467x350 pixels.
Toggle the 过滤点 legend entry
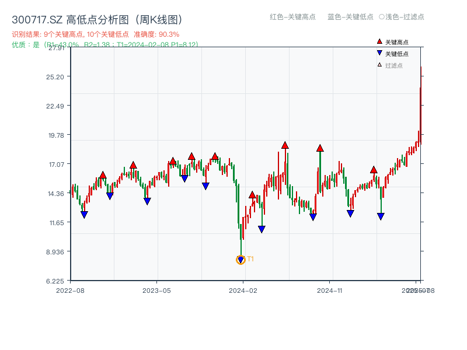pos(390,65)
